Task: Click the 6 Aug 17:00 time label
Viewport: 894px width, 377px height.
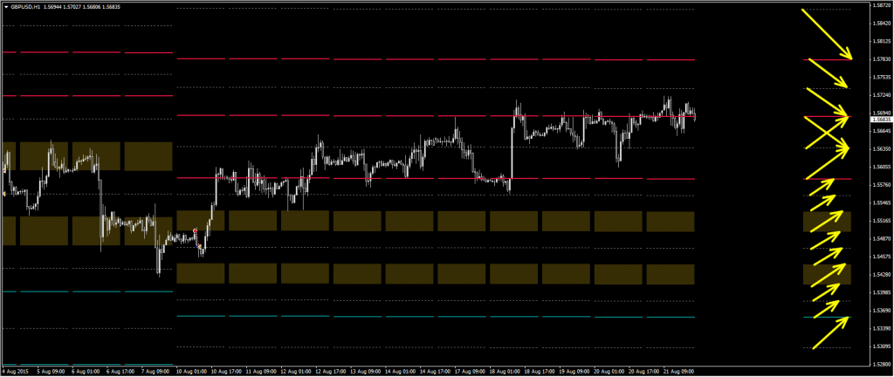Action: click(x=119, y=371)
